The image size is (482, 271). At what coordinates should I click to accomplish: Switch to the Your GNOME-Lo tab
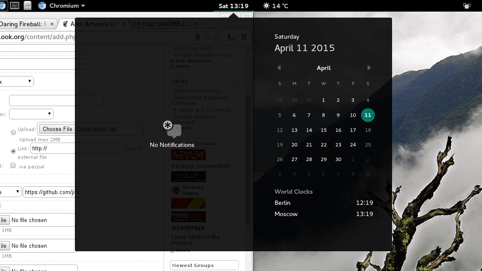166,24
